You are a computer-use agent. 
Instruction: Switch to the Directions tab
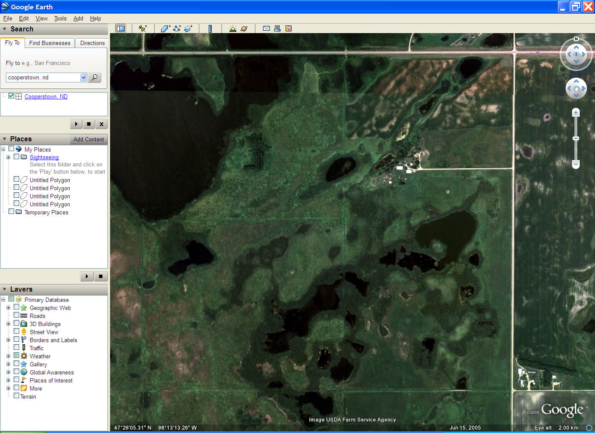(92, 43)
